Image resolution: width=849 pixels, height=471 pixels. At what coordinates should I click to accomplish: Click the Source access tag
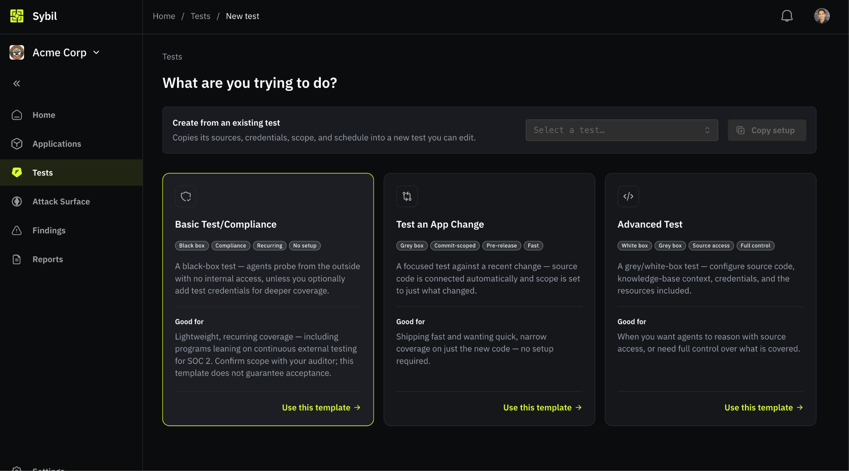(x=711, y=245)
